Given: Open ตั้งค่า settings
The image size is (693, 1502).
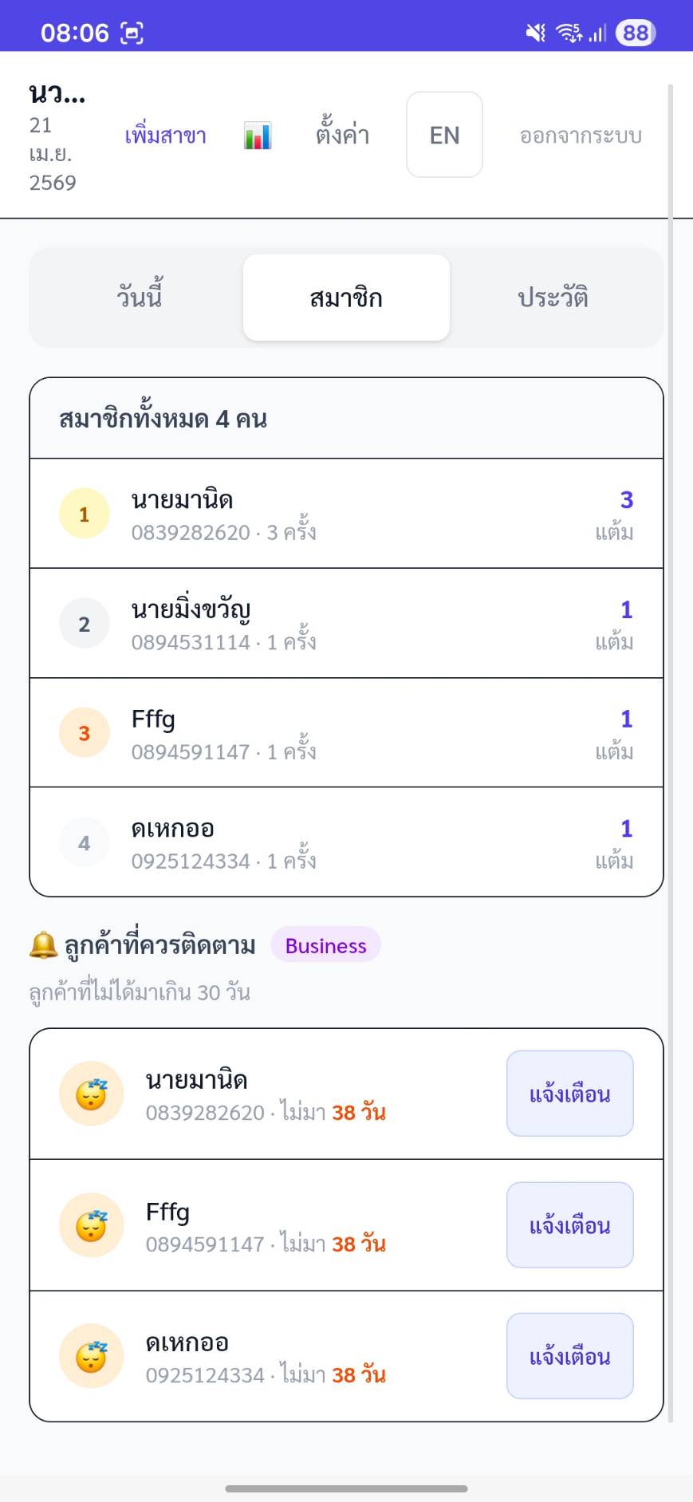Looking at the screenshot, I should [342, 135].
